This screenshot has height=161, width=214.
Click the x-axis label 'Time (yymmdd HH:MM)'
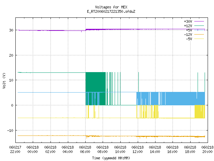coord(111,158)
